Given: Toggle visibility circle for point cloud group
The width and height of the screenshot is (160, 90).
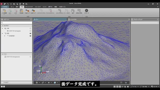Looking at the screenshot, I should pos(30,28).
